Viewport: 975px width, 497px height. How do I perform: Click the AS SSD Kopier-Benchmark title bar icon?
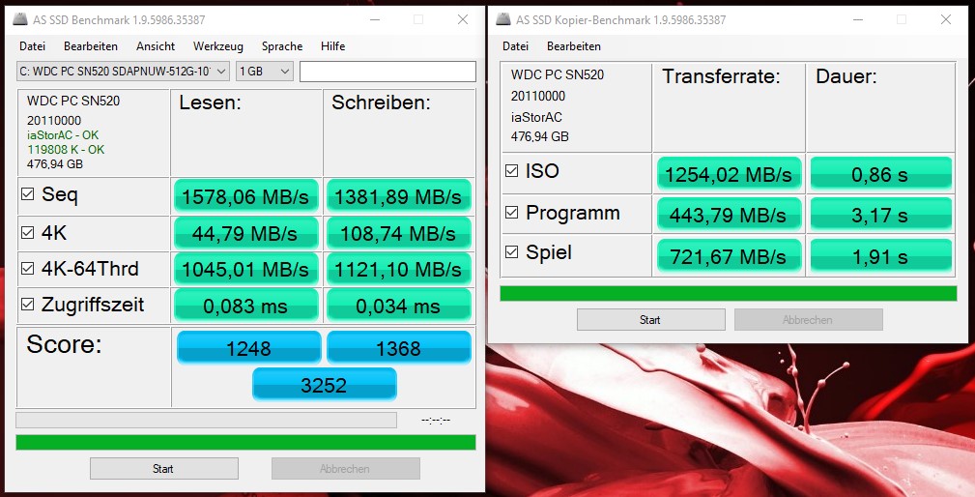click(x=503, y=19)
